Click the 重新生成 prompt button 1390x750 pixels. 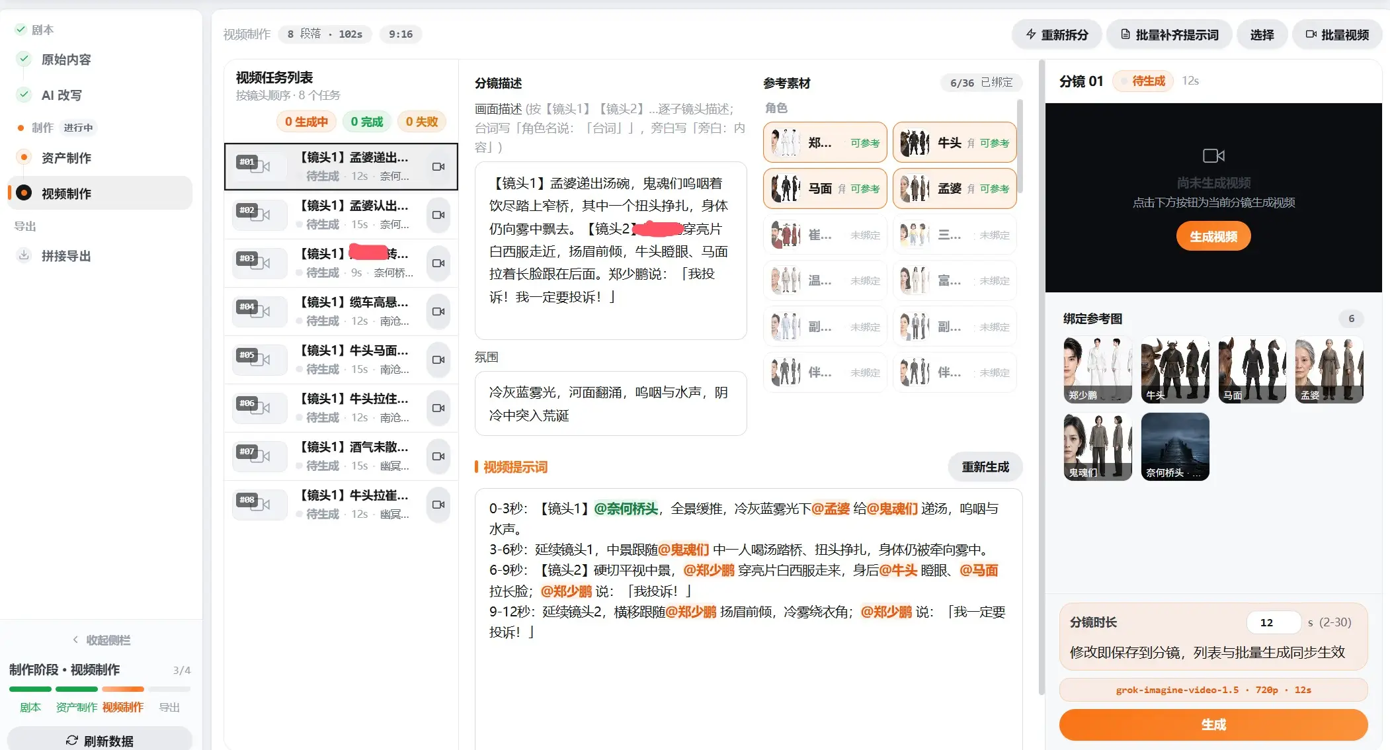click(x=985, y=467)
